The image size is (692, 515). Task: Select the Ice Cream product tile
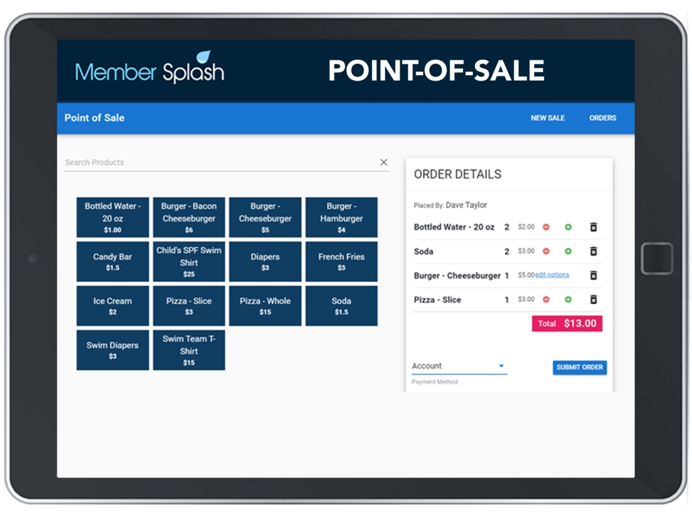coord(112,306)
